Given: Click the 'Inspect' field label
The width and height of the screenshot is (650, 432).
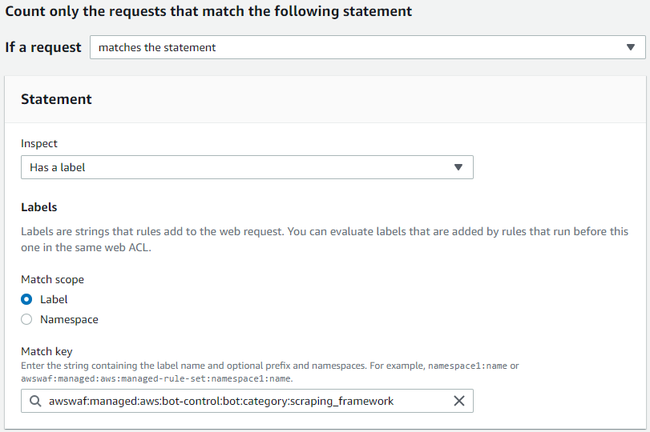Looking at the screenshot, I should (39, 144).
